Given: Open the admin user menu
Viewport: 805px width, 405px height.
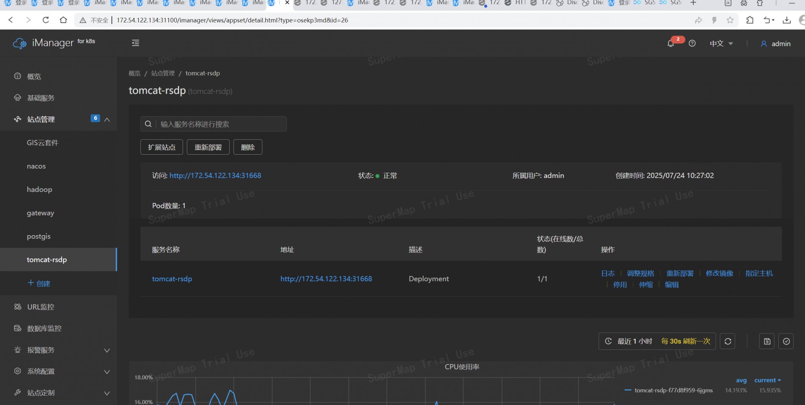Looking at the screenshot, I should pos(775,44).
